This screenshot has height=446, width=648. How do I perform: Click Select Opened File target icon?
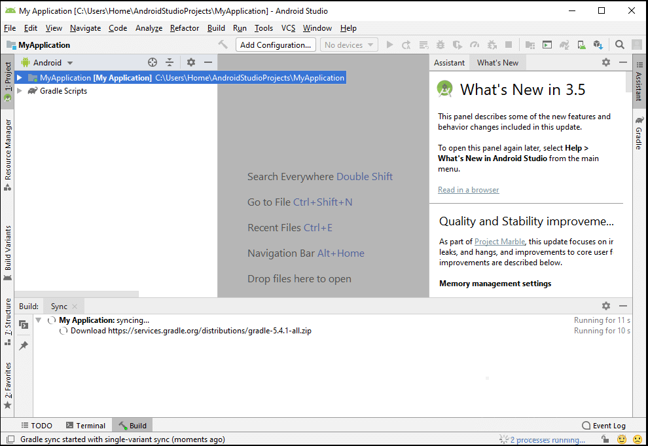tap(153, 62)
